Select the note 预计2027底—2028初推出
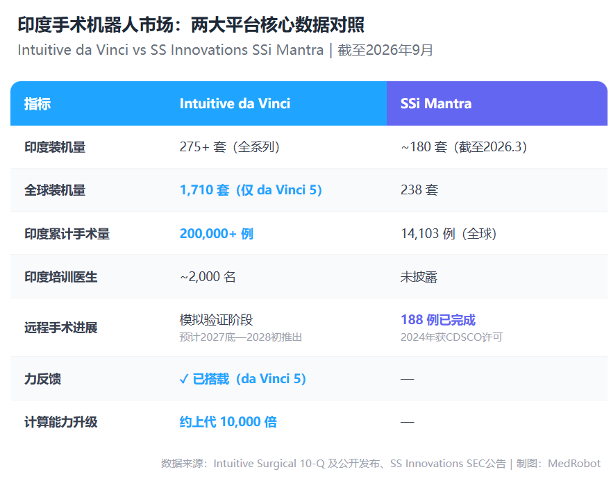Image resolution: width=611 pixels, height=481 pixels. point(241,337)
